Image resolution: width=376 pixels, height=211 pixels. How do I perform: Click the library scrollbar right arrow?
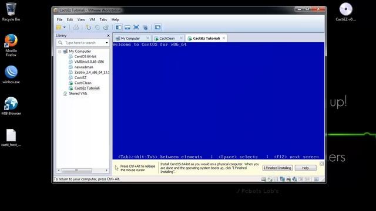107,171
